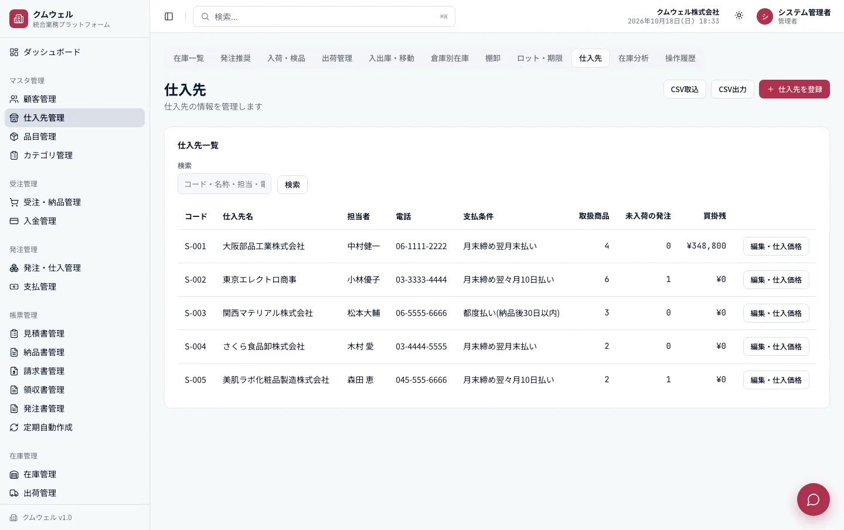Viewport: 844px width, 530px height.
Task: Select the 在庫分析 tab
Action: click(x=634, y=58)
